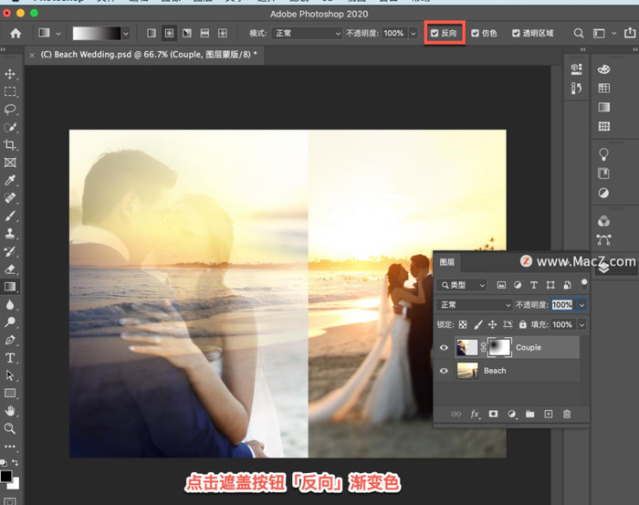Add layer style with fx icon
Image resolution: width=639 pixels, height=505 pixels.
point(475,414)
